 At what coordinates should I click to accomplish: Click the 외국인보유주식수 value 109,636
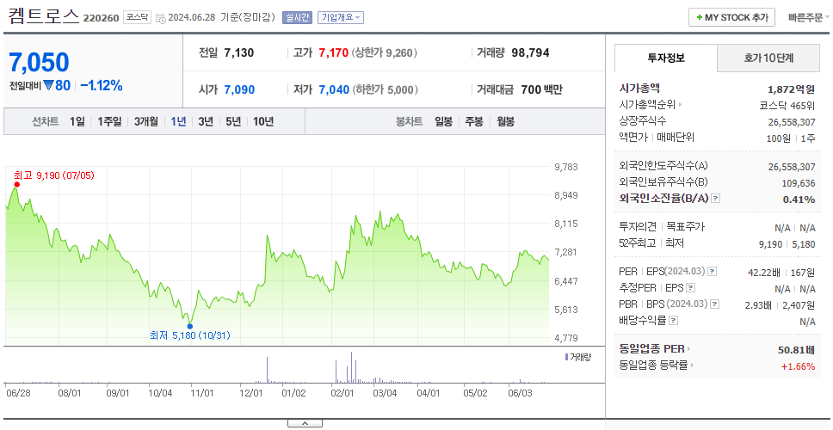[799, 184]
